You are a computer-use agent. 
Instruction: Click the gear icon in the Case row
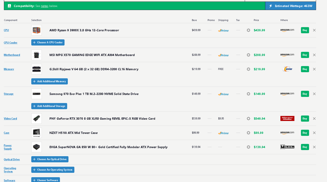[x=248, y=133]
